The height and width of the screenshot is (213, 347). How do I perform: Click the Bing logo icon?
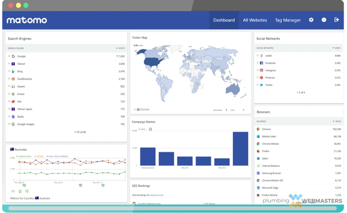point(13,71)
